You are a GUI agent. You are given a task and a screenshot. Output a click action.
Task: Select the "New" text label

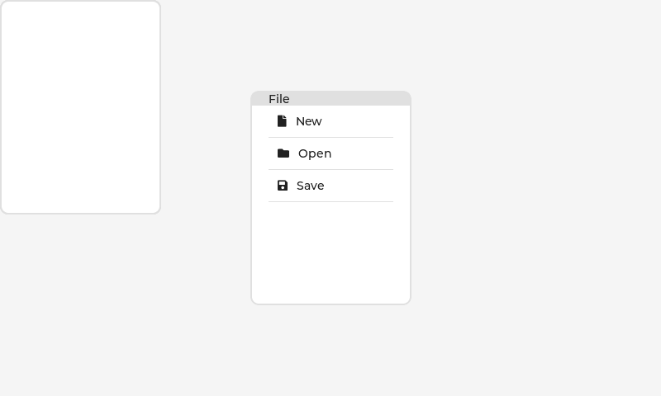point(309,121)
